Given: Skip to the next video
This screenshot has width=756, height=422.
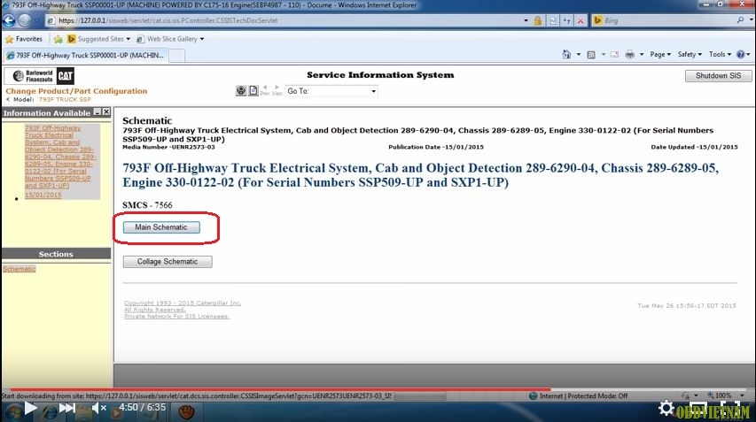Looking at the screenshot, I should [x=67, y=408].
